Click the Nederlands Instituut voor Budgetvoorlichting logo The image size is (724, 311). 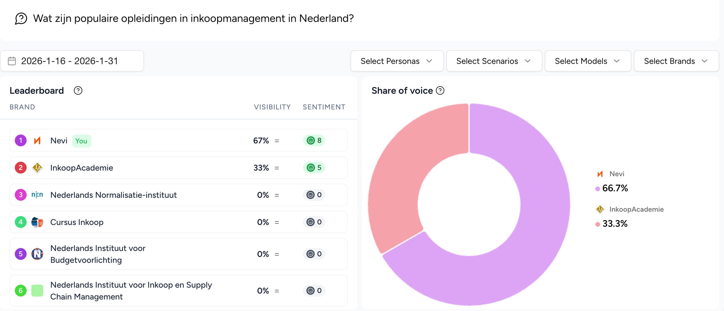pyautogui.click(x=37, y=254)
